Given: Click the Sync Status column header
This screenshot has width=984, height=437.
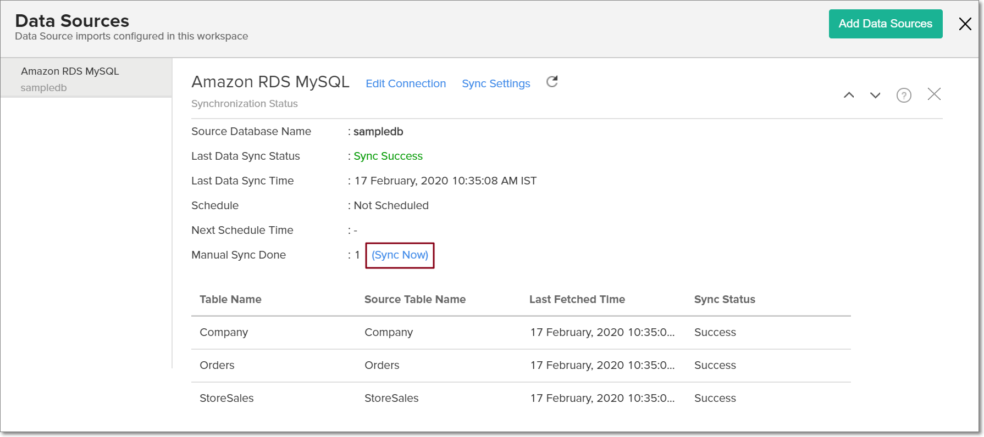Looking at the screenshot, I should pyautogui.click(x=725, y=299).
